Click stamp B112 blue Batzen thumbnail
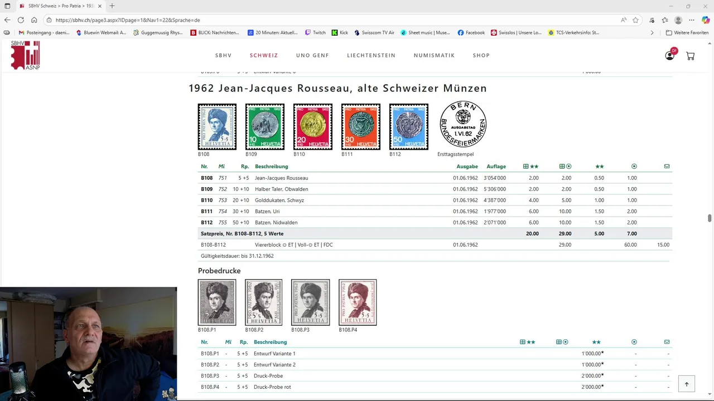The image size is (714, 401). point(409,126)
